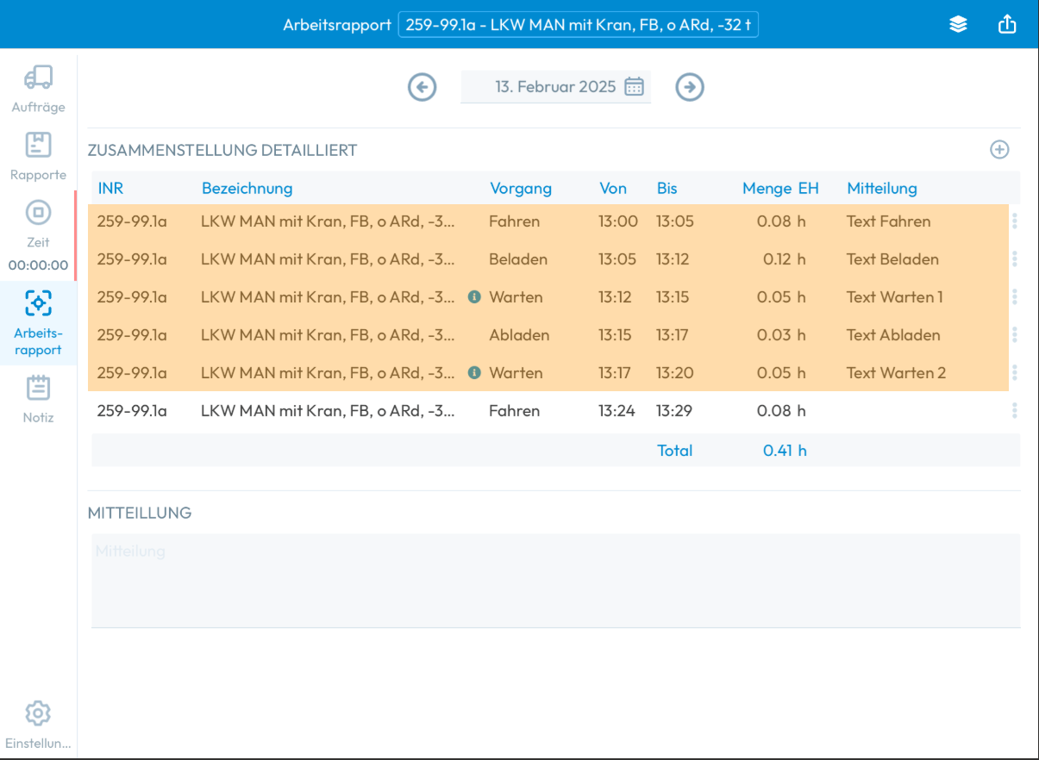
Task: Open the Notiz section in sidebar
Action: pos(38,399)
